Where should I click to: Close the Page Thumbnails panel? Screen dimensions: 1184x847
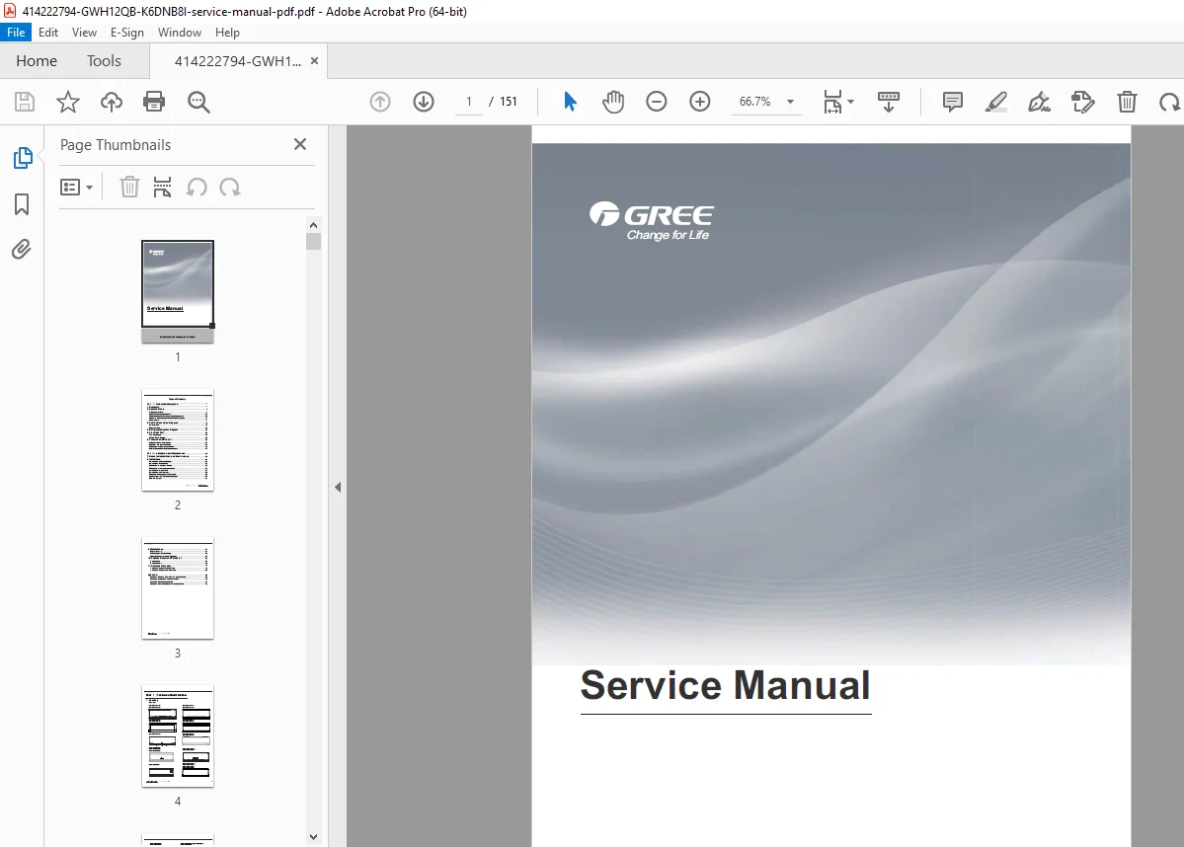(300, 144)
